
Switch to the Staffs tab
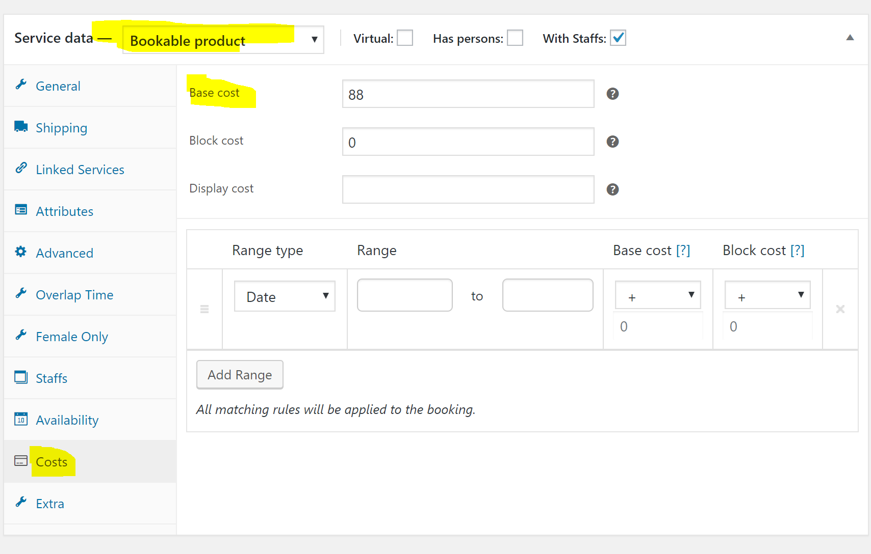point(90,378)
